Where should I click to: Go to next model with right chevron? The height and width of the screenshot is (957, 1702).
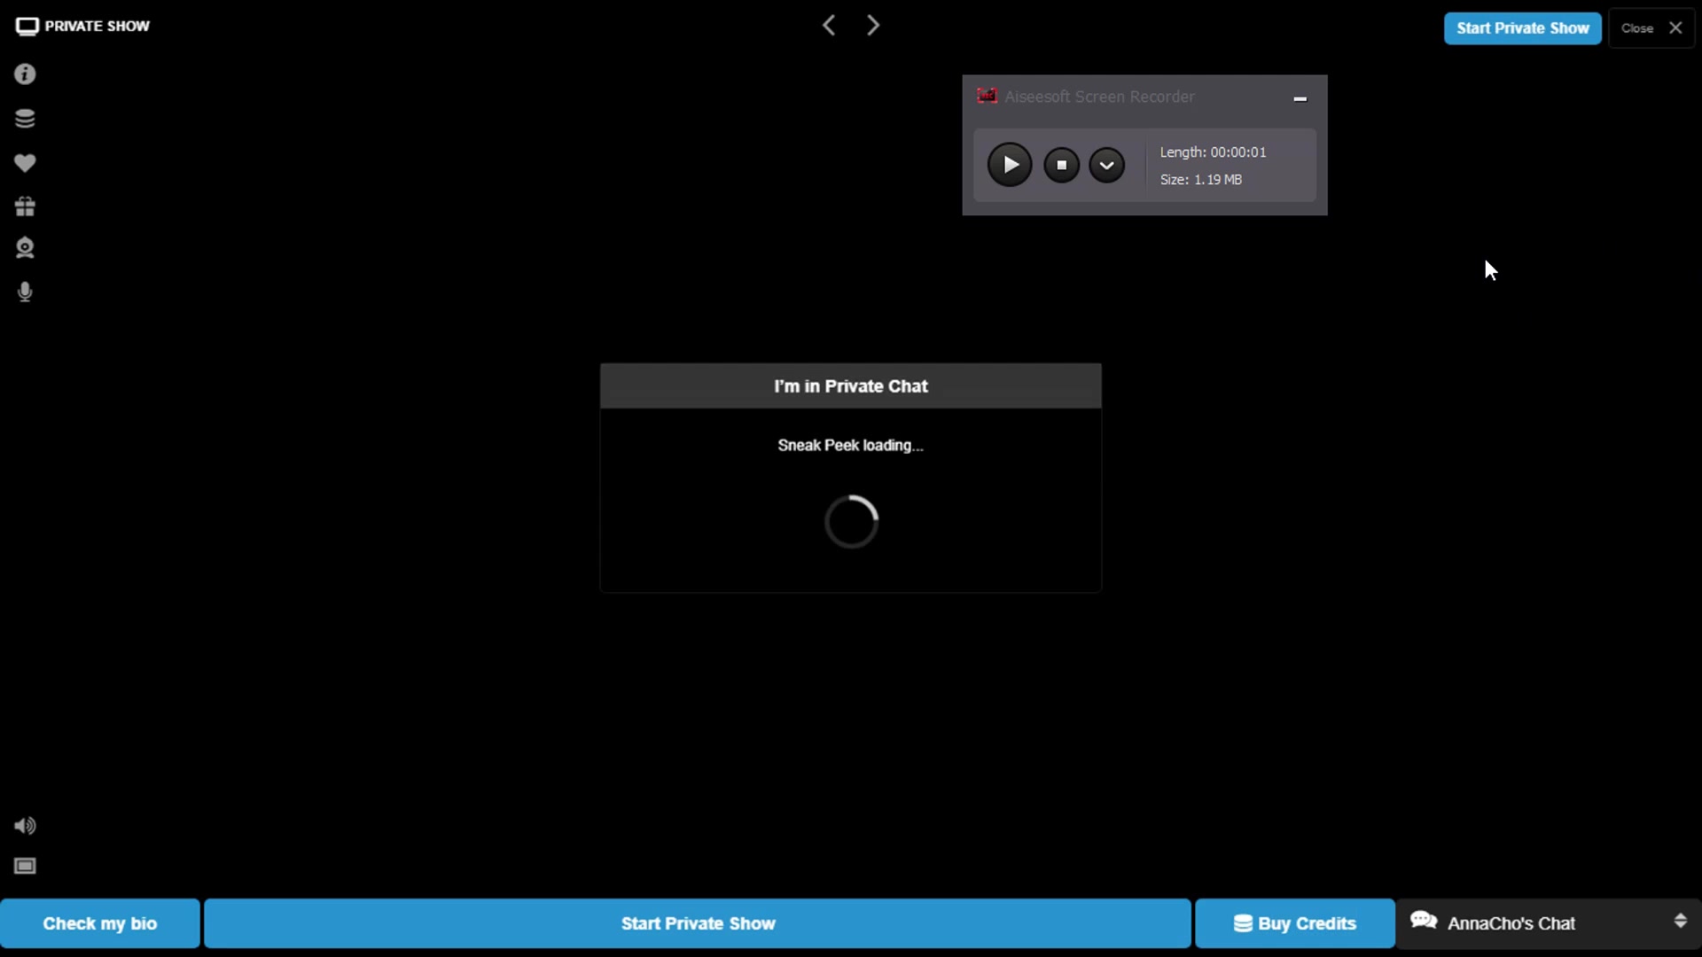(873, 26)
